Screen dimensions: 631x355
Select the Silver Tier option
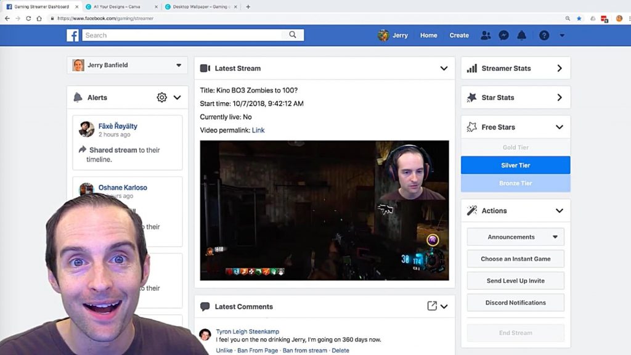click(516, 165)
